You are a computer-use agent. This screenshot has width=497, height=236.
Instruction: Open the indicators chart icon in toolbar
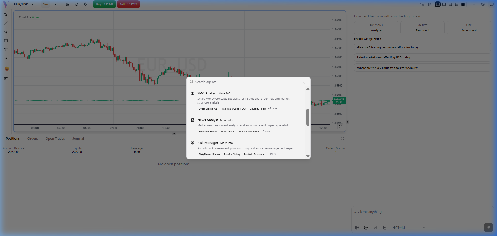click(76, 4)
